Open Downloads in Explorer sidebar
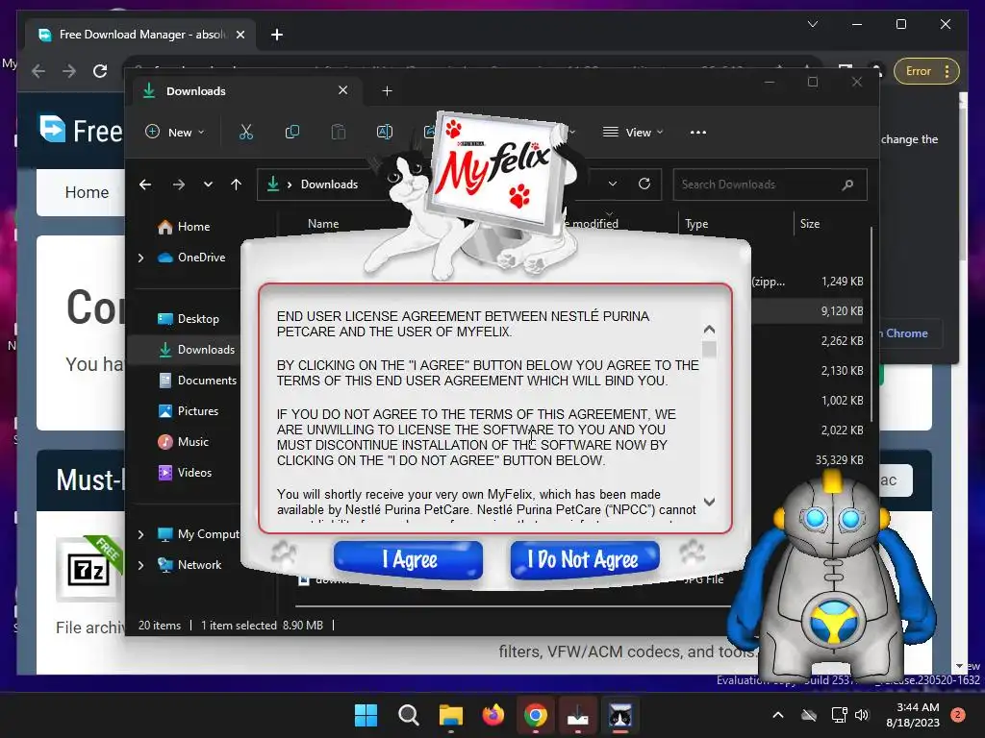This screenshot has height=738, width=985. pyautogui.click(x=196, y=350)
